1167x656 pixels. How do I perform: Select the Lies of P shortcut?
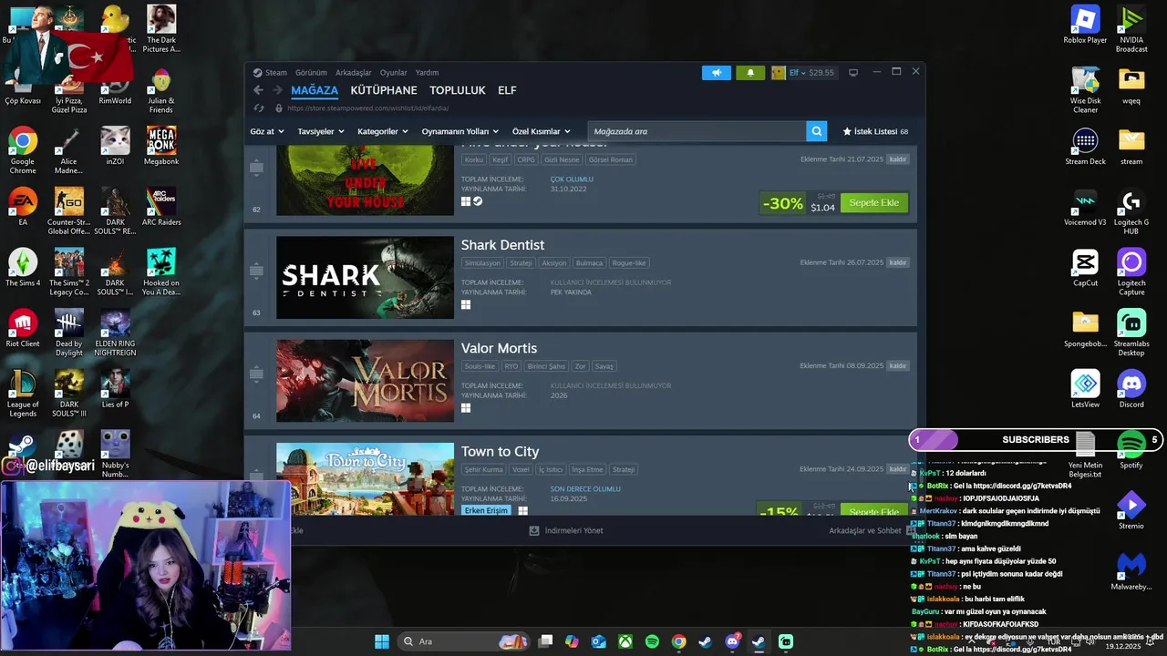coord(115,389)
